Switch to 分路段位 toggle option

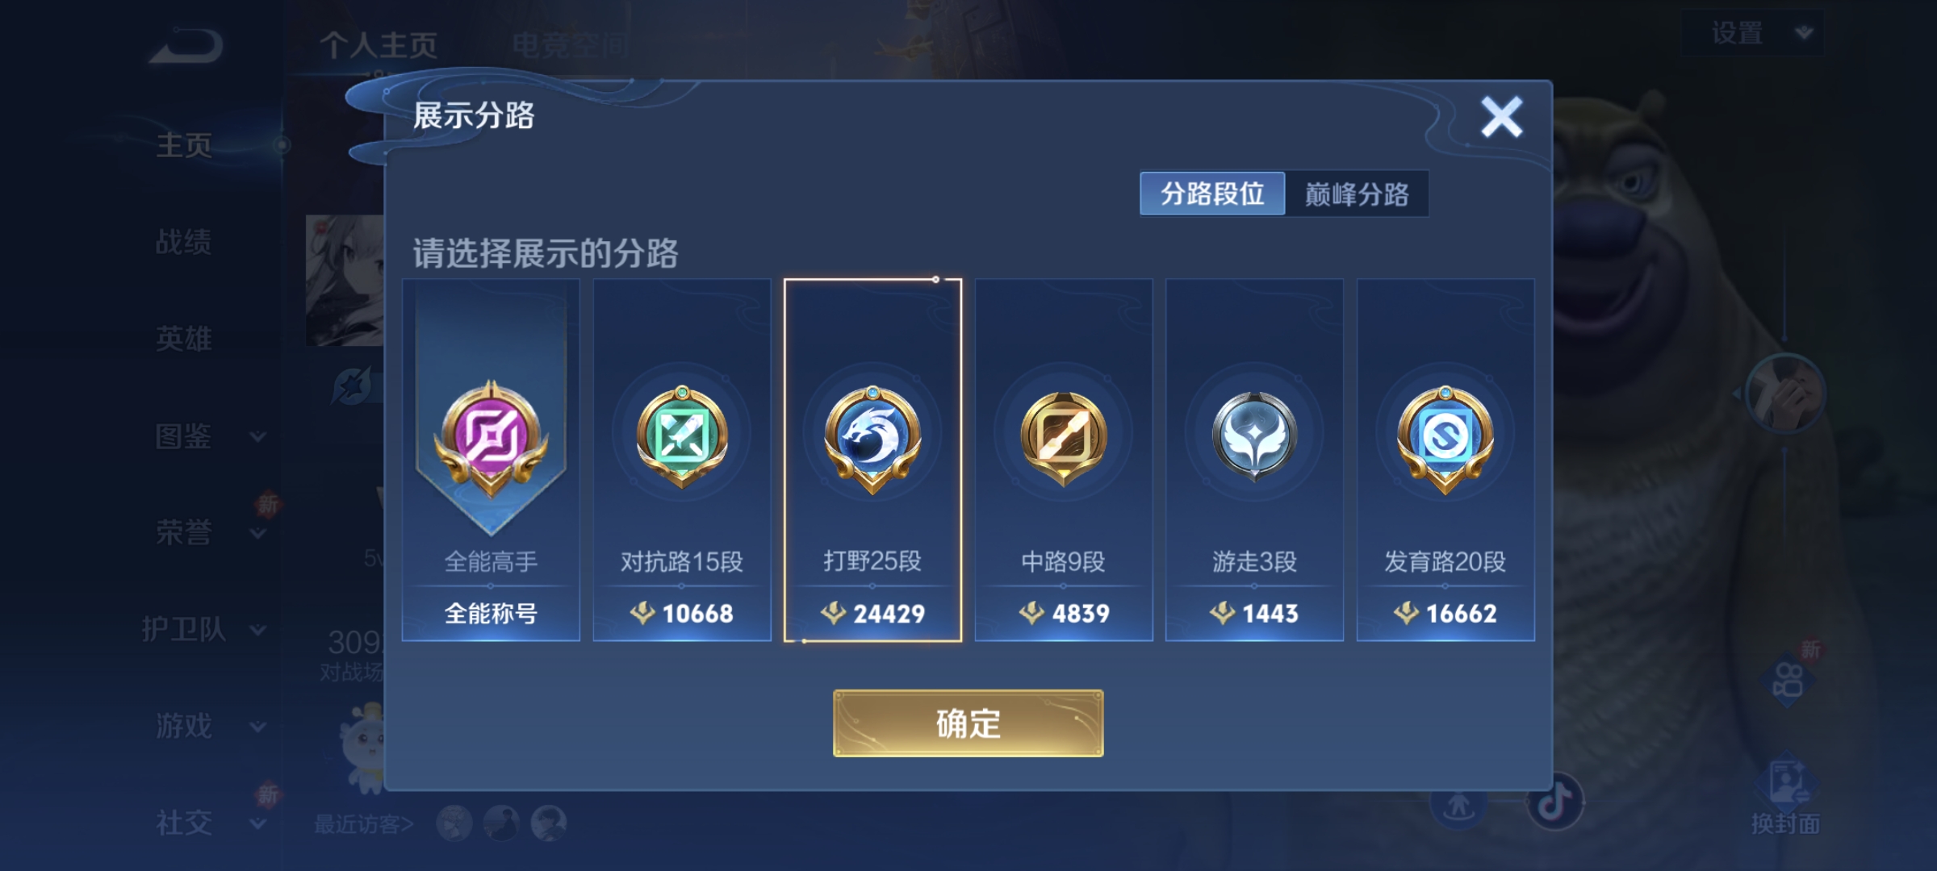tap(1212, 194)
